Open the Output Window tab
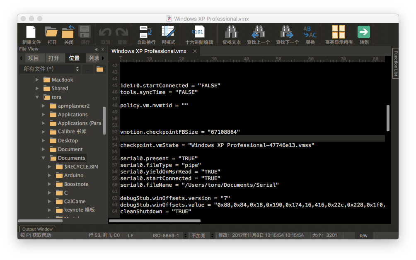Viewport: 416px width, 260px height. coord(37,229)
